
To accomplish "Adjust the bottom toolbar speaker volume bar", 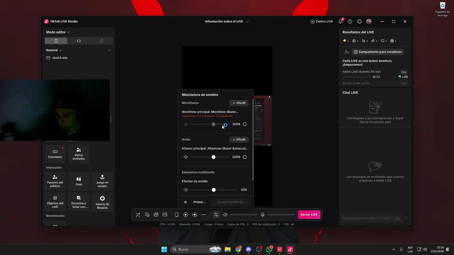I will (243, 215).
